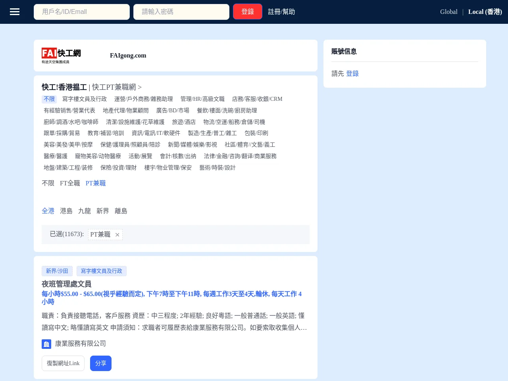Filter by 寵物美容/动物醫療

(x=98, y=156)
